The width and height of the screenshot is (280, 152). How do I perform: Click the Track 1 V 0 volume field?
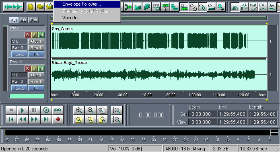click(19, 41)
